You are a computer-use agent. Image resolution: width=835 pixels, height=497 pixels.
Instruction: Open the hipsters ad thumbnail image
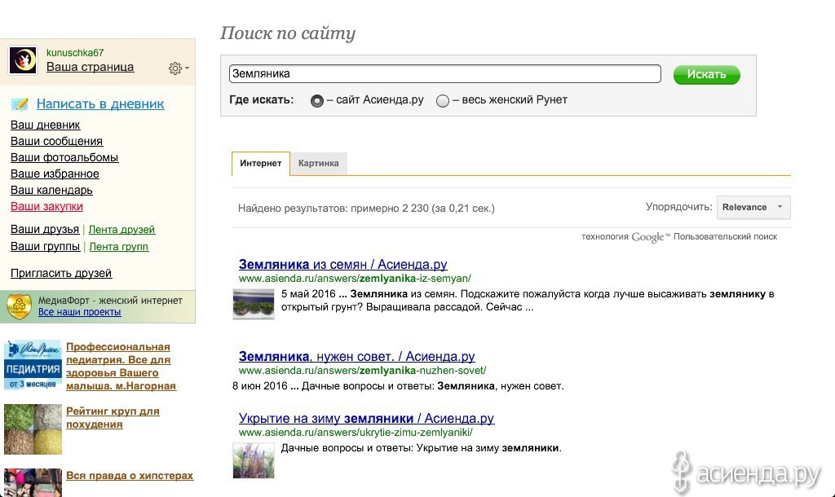coord(33,482)
